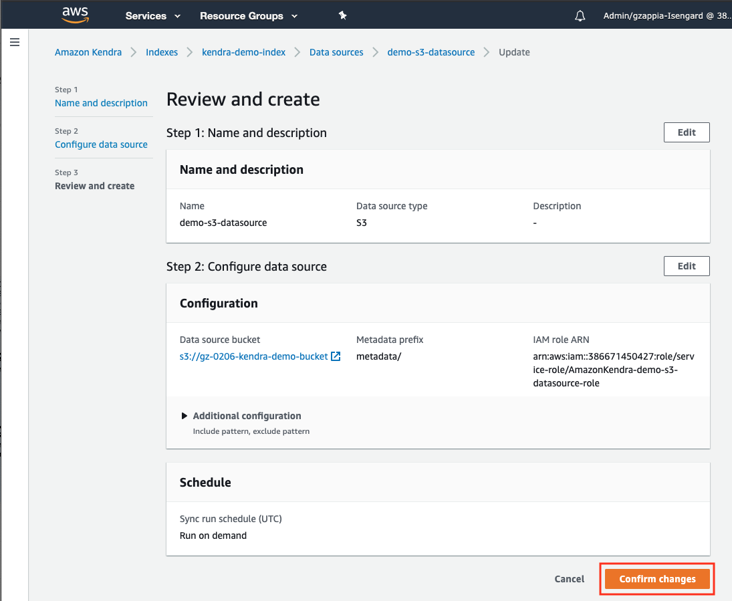Open external link icon next to bucket
Image resolution: width=732 pixels, height=601 pixels.
coord(336,356)
